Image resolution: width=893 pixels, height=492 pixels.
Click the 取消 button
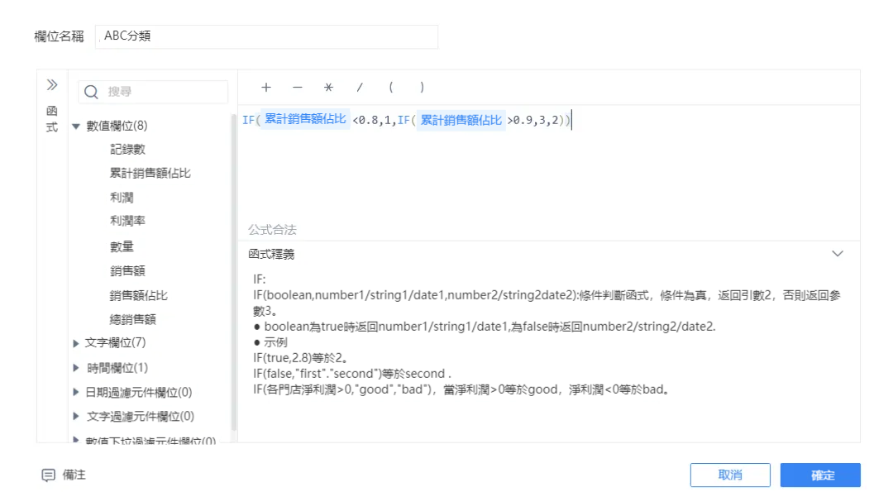(730, 475)
